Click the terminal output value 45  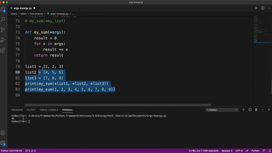[13, 119]
